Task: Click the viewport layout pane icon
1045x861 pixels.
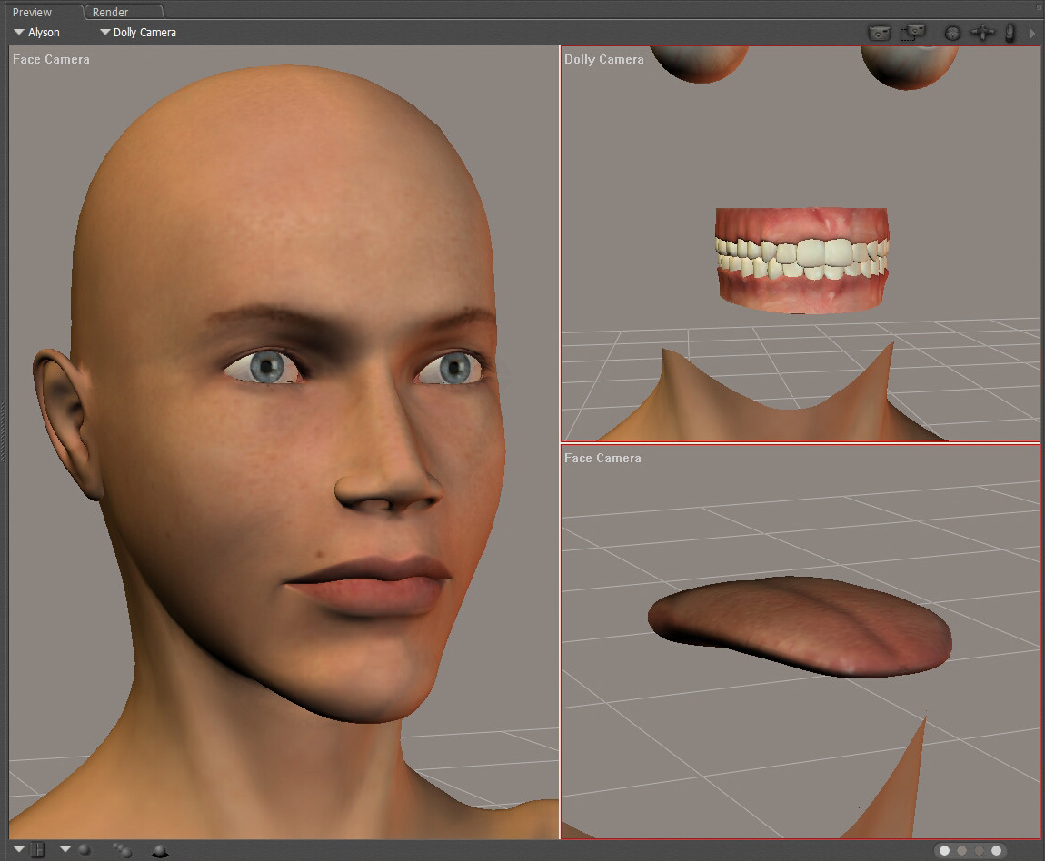Action: (x=38, y=850)
